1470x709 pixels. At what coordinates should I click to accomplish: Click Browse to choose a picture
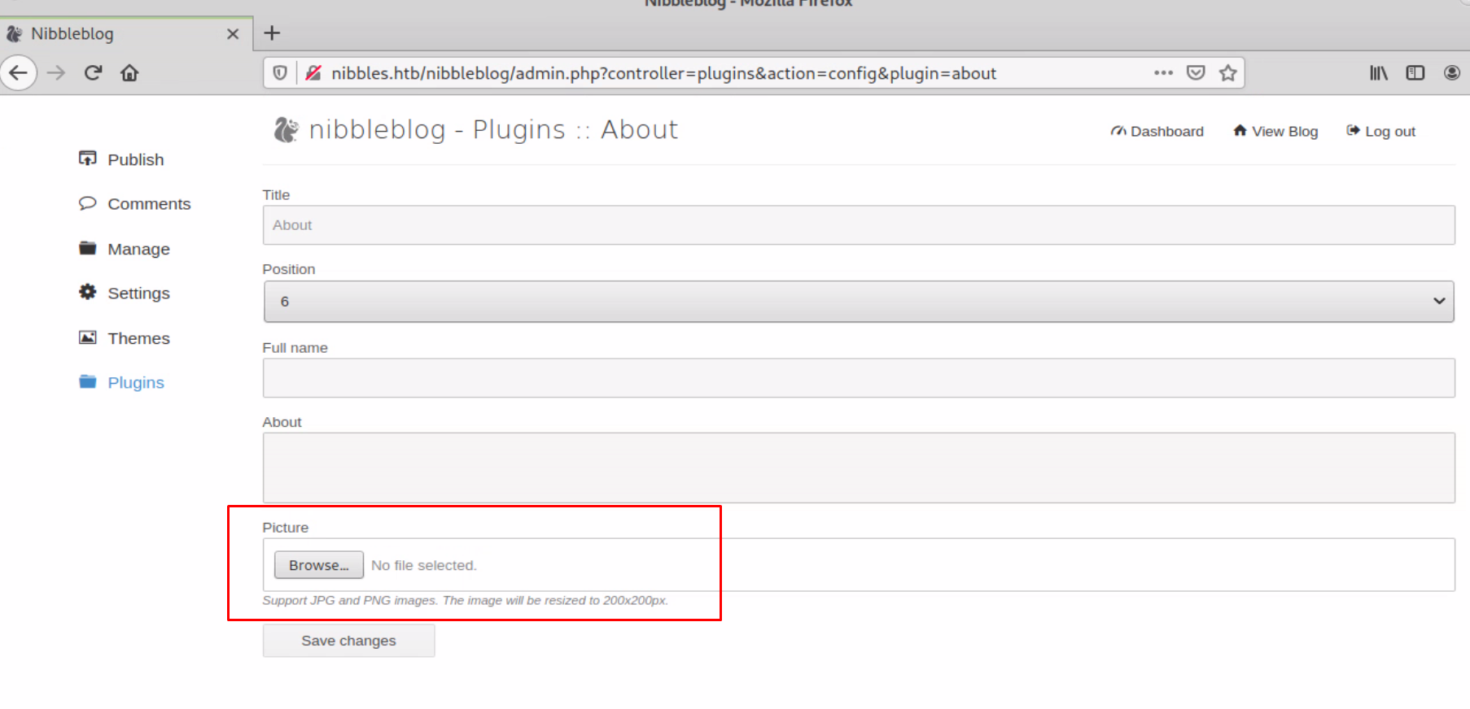[x=318, y=565]
